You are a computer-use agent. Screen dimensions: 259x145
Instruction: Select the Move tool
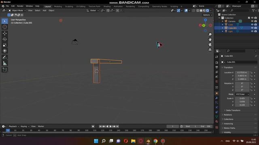click(4, 33)
